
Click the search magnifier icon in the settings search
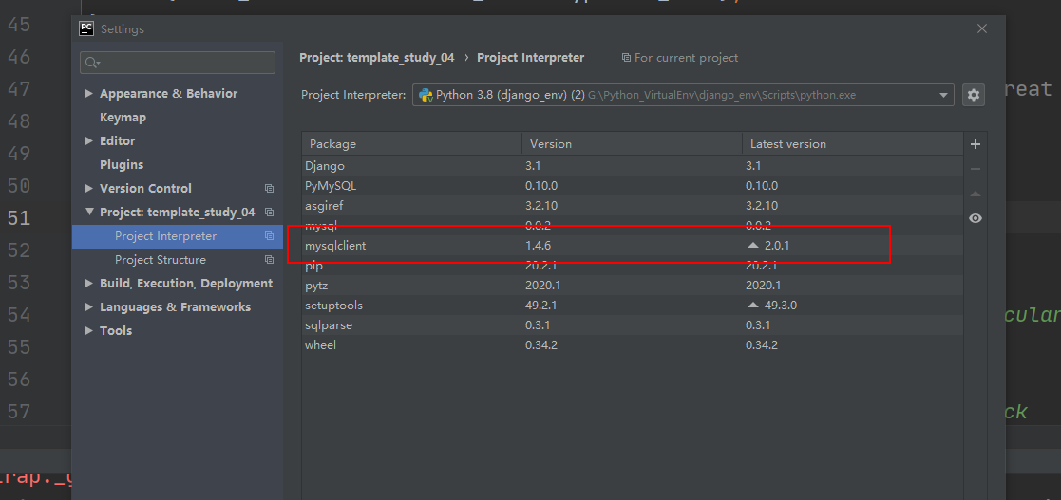[92, 63]
